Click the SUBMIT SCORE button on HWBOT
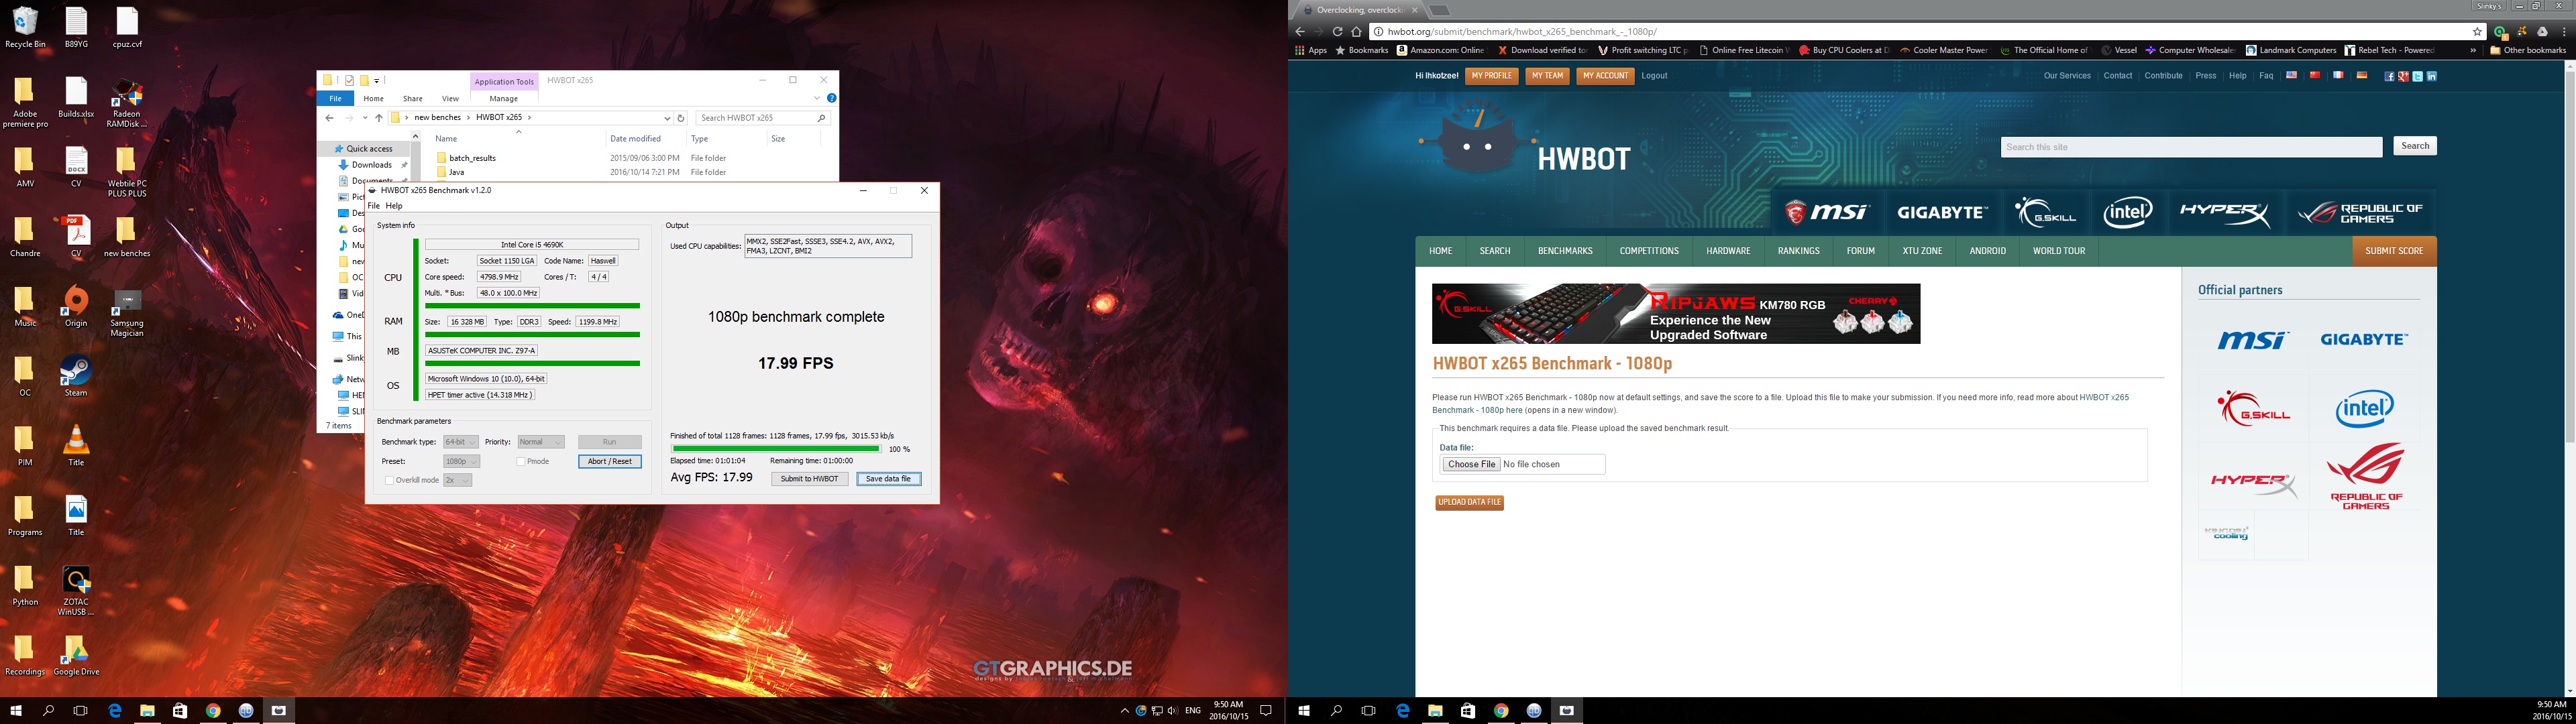This screenshot has height=724, width=2576. pos(2394,251)
